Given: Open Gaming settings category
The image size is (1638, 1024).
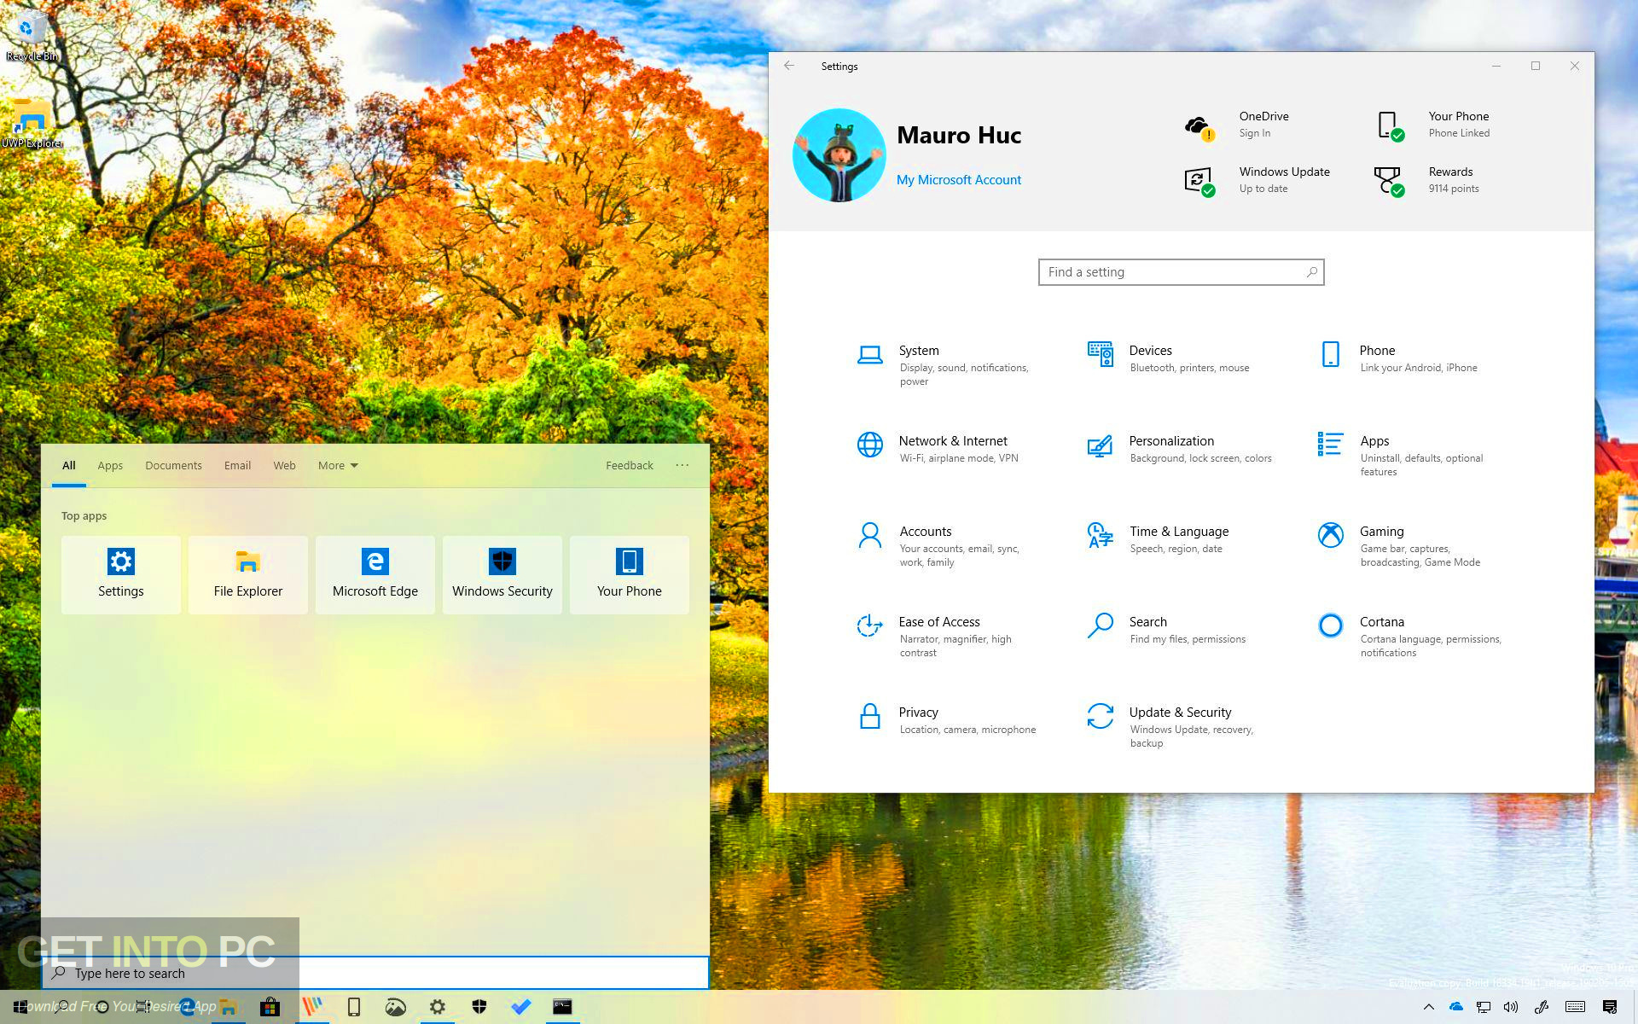Looking at the screenshot, I should 1399,545.
